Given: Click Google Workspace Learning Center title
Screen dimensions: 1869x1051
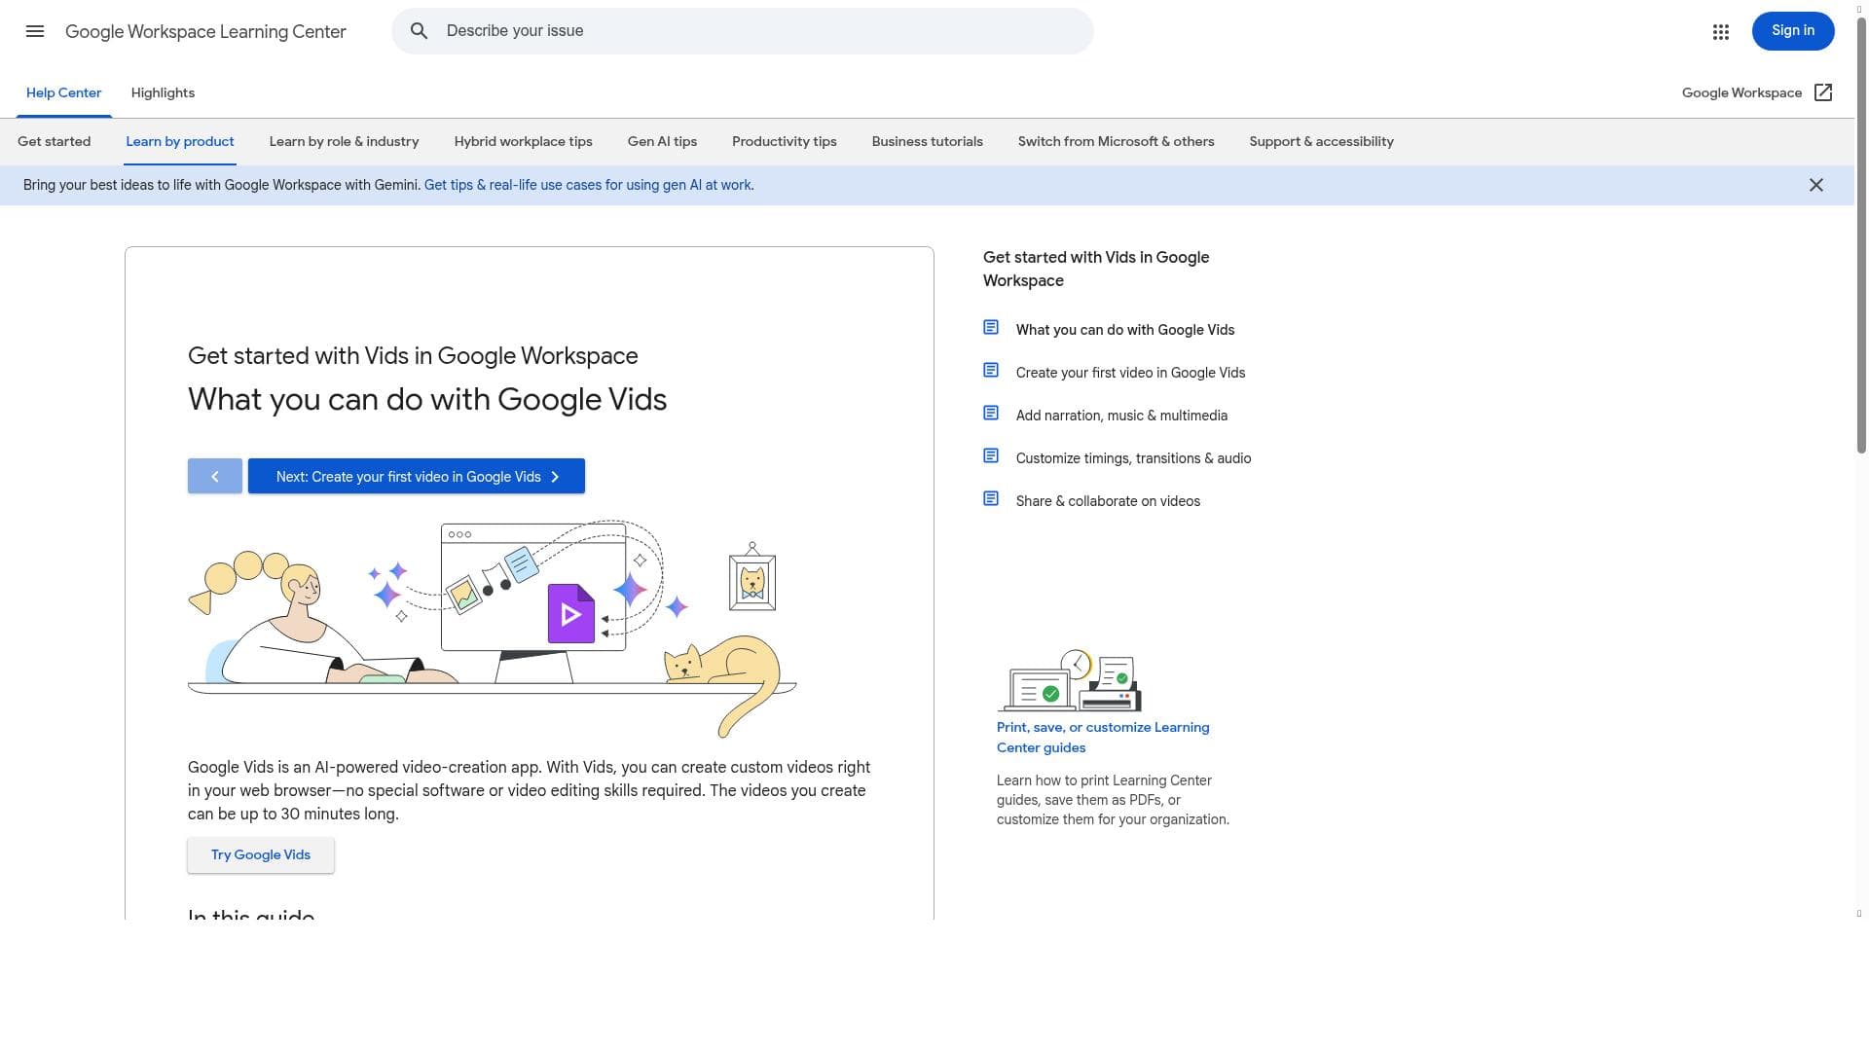Looking at the screenshot, I should click(x=205, y=31).
